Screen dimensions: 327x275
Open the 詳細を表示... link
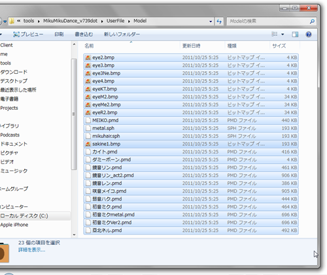32,250
